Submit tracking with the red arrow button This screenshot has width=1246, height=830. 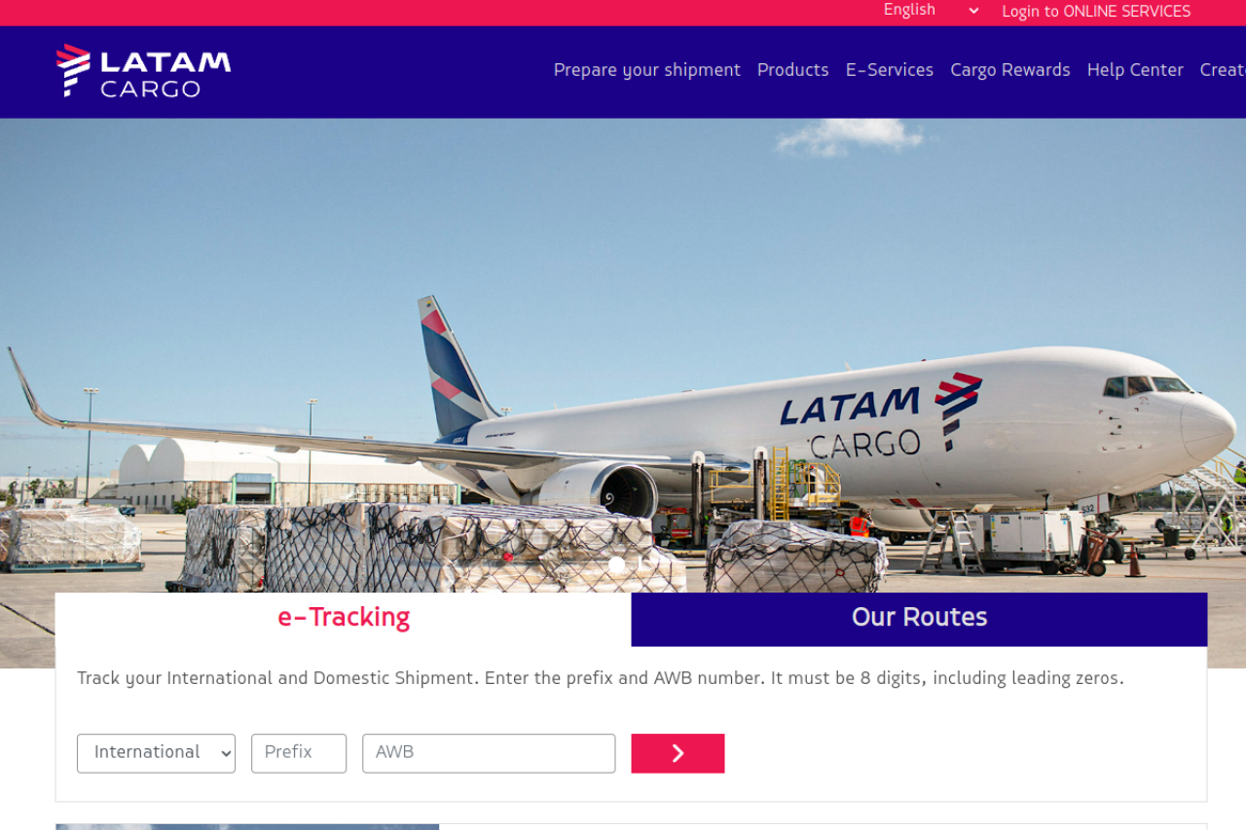(678, 753)
